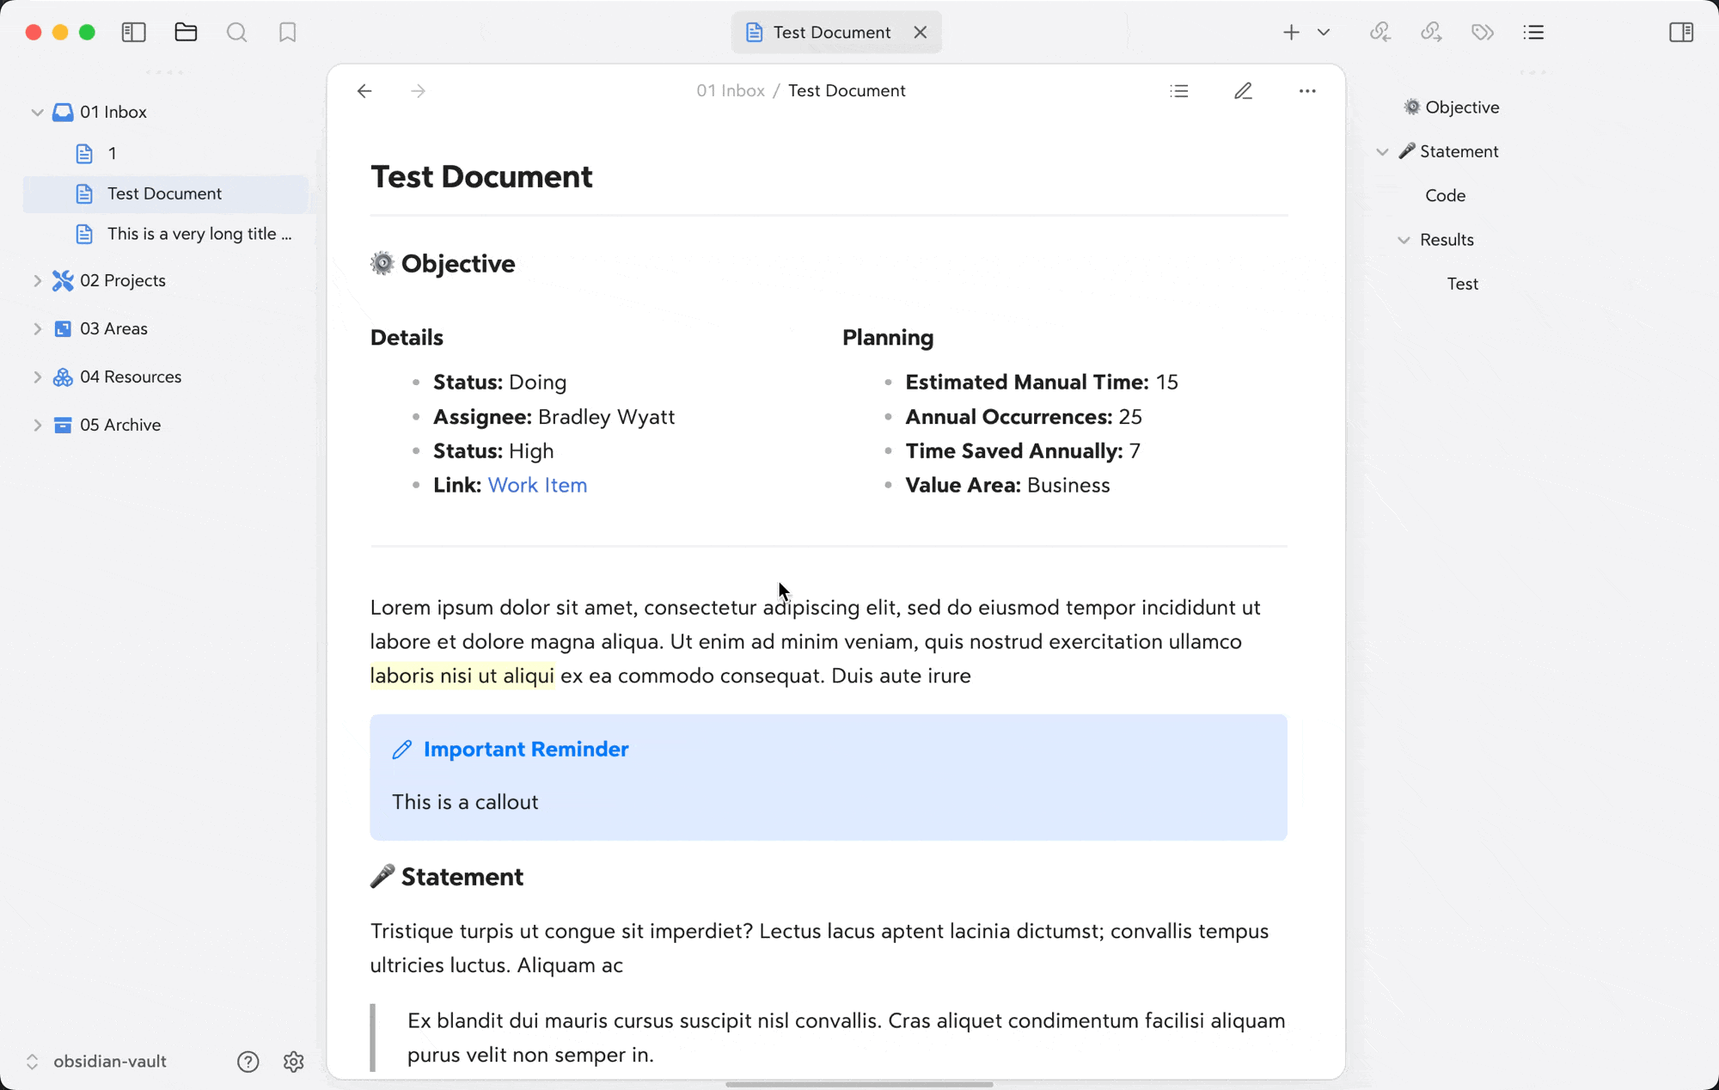The image size is (1719, 1090).
Task: Click 01 Inbox in breadcrumb
Action: coord(730,91)
